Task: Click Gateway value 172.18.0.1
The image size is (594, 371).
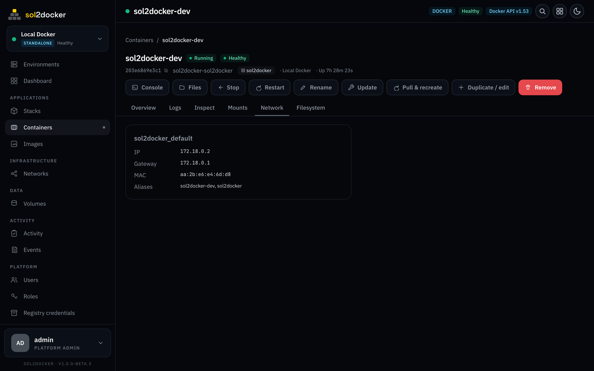Action: (x=195, y=163)
